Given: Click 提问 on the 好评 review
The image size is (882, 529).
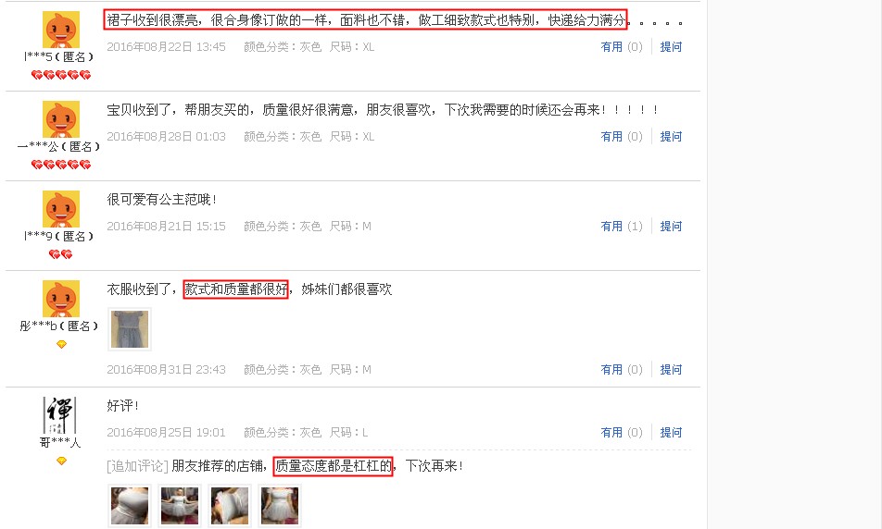Looking at the screenshot, I should pos(671,433).
